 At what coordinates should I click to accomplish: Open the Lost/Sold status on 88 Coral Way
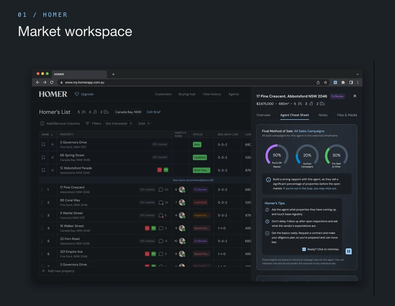tap(200, 202)
